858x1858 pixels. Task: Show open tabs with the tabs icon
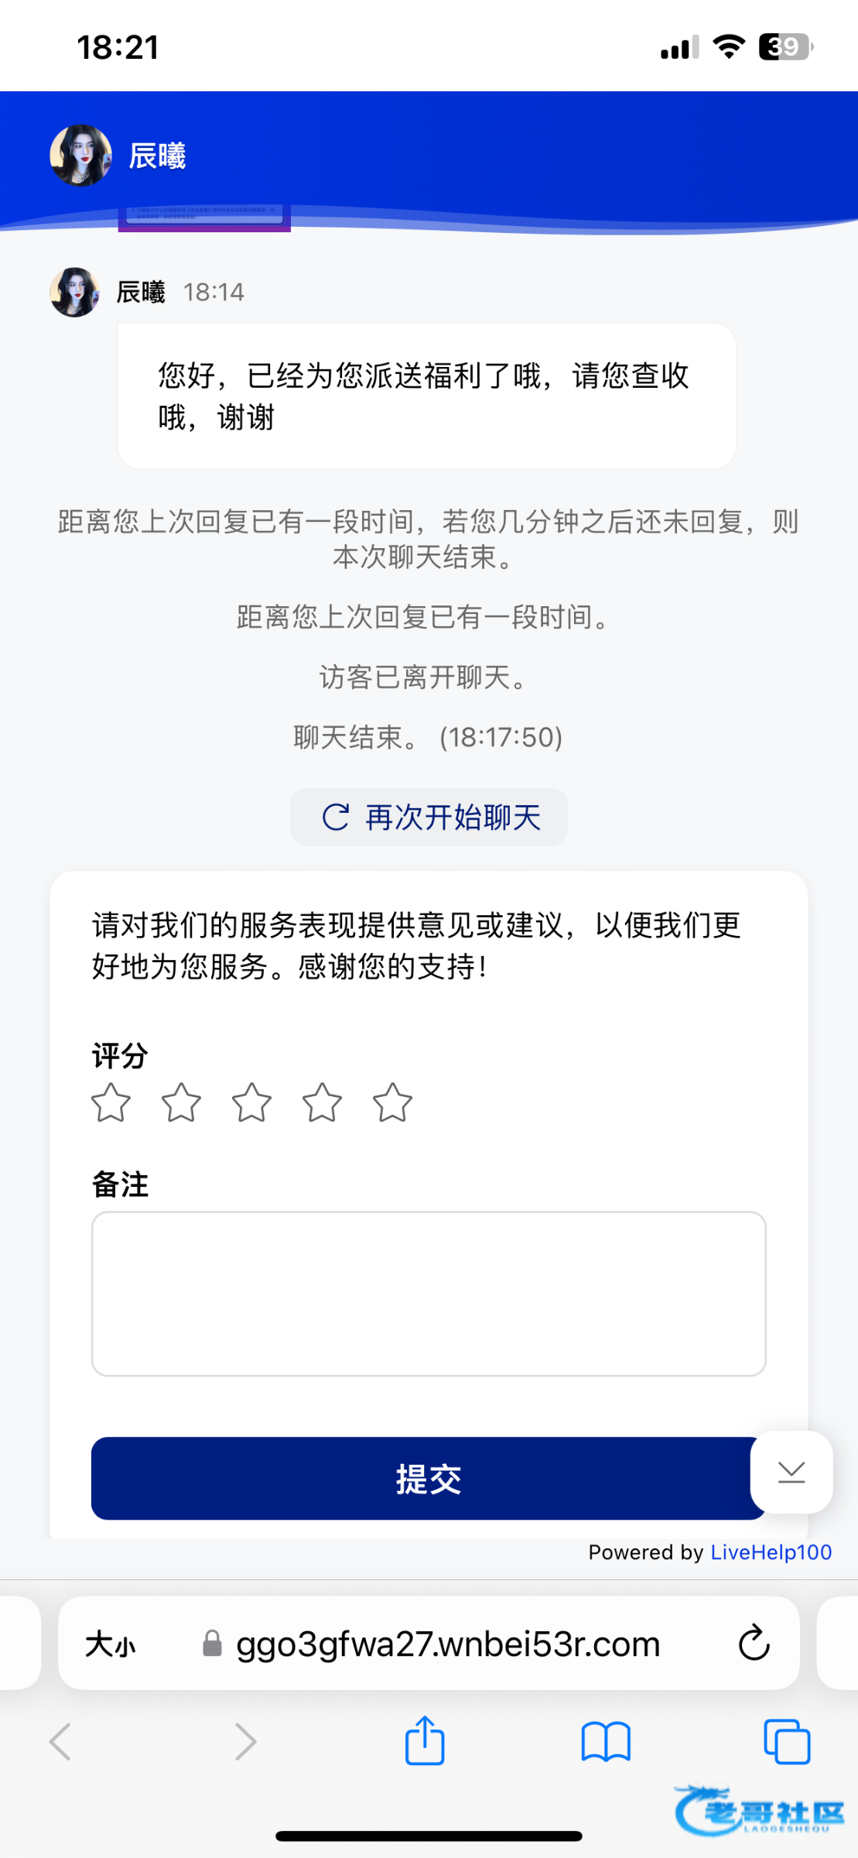[786, 1742]
